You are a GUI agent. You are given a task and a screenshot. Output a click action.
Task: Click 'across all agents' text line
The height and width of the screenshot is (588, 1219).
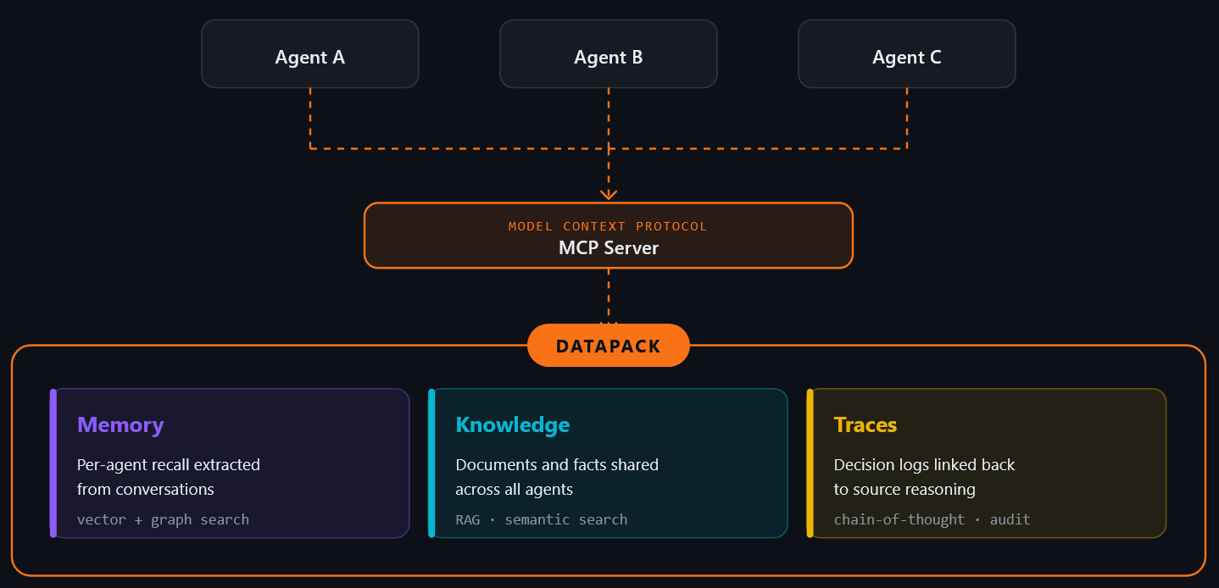coord(515,489)
